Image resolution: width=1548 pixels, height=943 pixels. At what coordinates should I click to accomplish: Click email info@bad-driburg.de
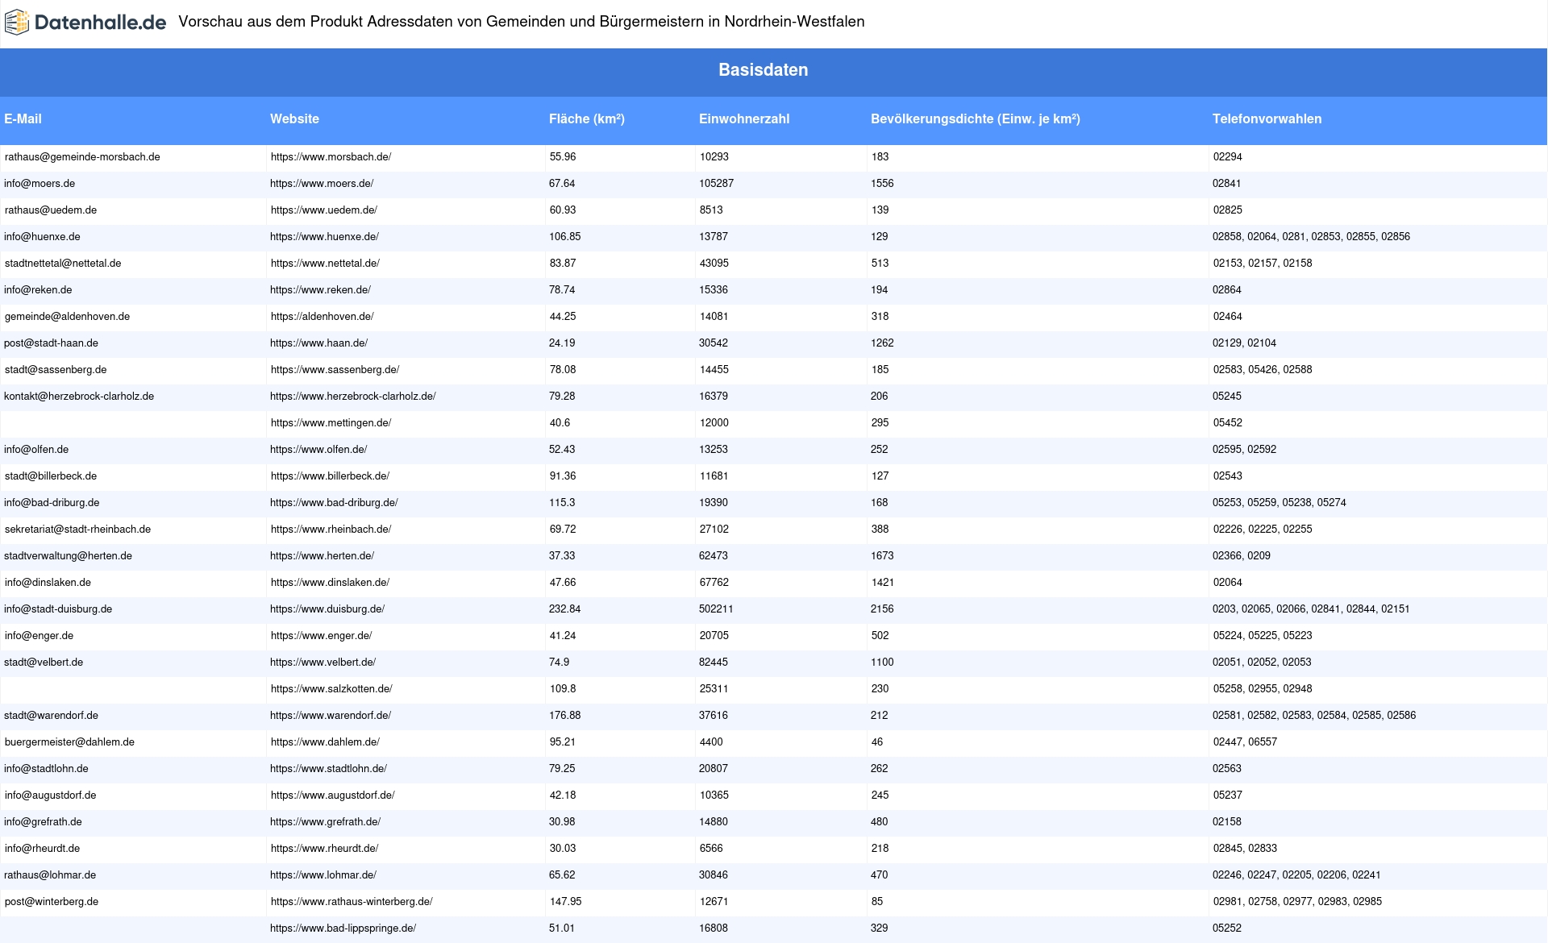coord(52,503)
